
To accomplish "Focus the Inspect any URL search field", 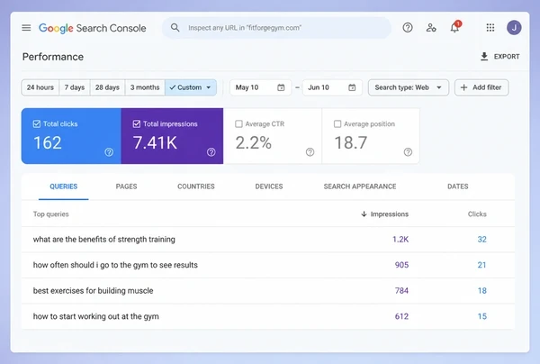I will 276,28.
